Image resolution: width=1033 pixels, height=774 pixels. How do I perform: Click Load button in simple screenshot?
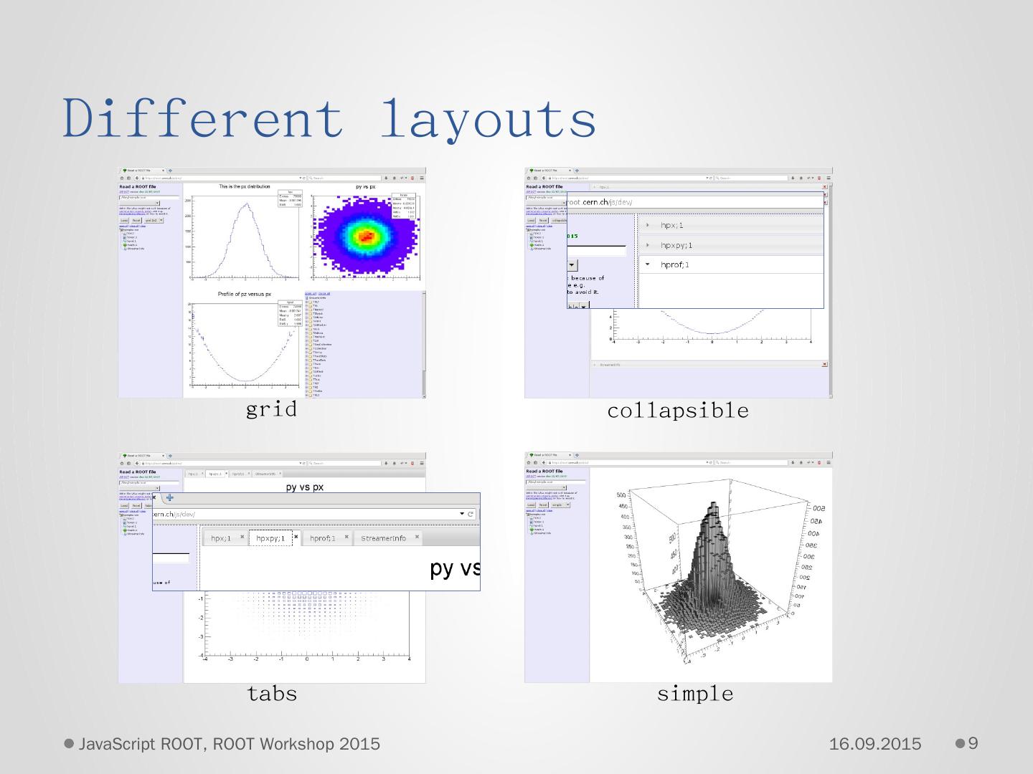(x=531, y=505)
